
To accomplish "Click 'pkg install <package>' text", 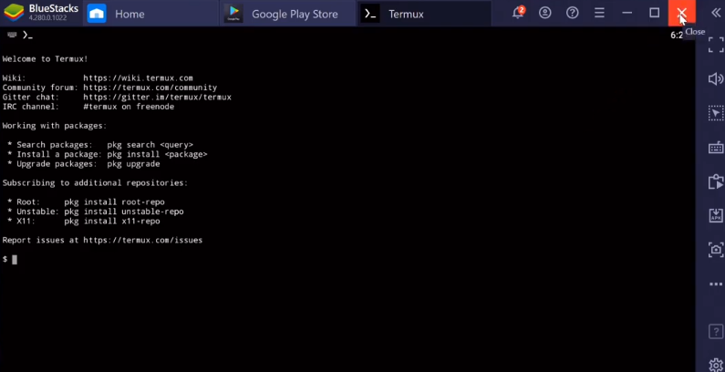I will click(x=157, y=154).
